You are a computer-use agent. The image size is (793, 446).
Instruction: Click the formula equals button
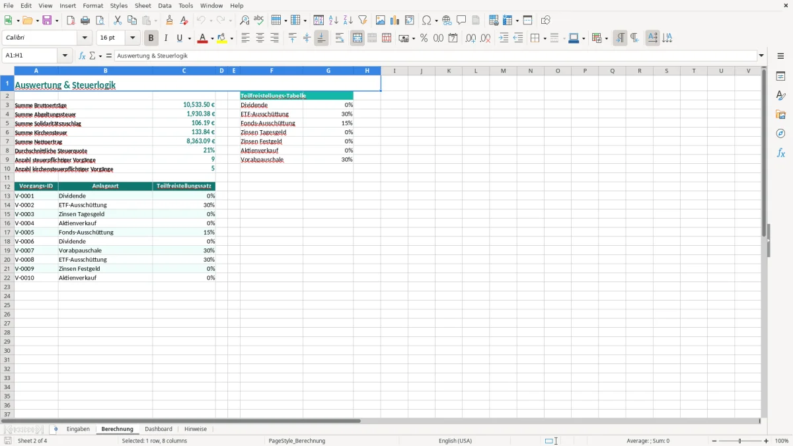point(109,56)
